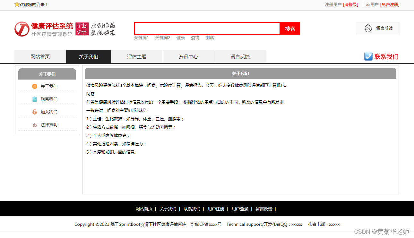Choose the 健康 keyword link
Image resolution: width=414 pixels, height=238 pixels.
pyautogui.click(x=181, y=38)
